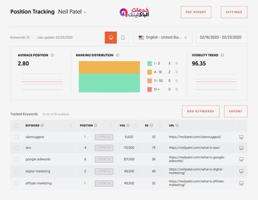Click the US flag icon in language selector
The width and height of the screenshot is (258, 200).
click(141, 38)
